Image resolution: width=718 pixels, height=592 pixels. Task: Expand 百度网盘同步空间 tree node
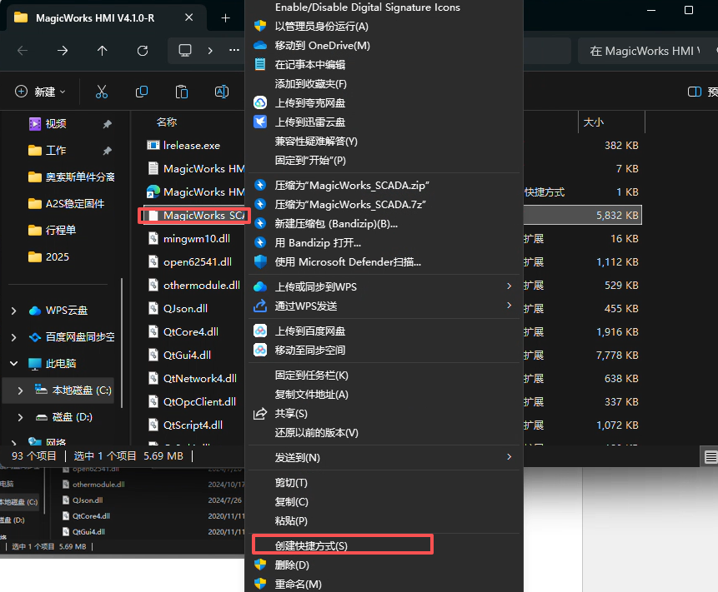[x=13, y=337]
